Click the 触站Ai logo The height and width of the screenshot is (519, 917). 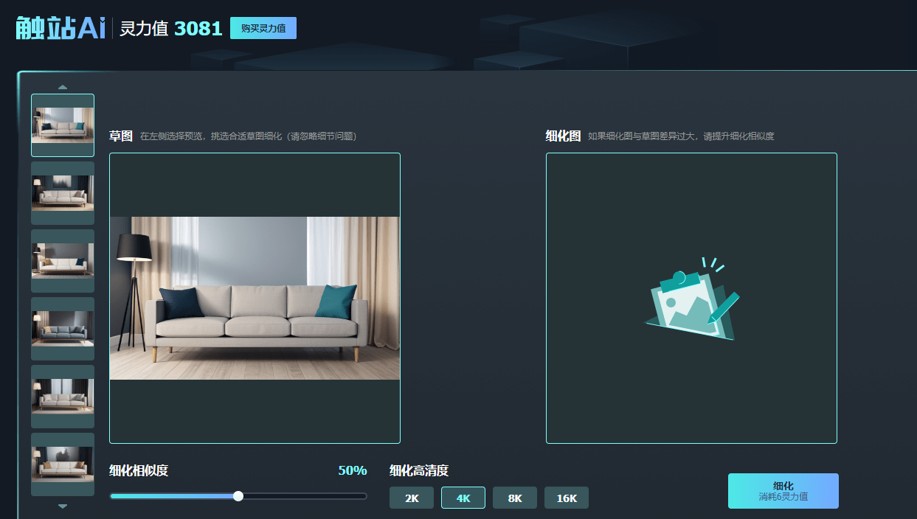pos(60,28)
